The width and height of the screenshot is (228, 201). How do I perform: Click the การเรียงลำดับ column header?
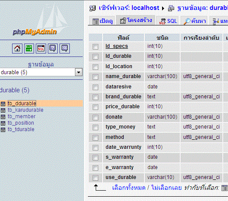point(201,38)
